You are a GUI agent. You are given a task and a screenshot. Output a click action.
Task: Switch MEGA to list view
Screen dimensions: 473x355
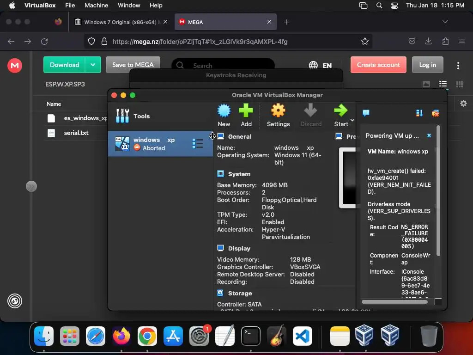point(443,84)
